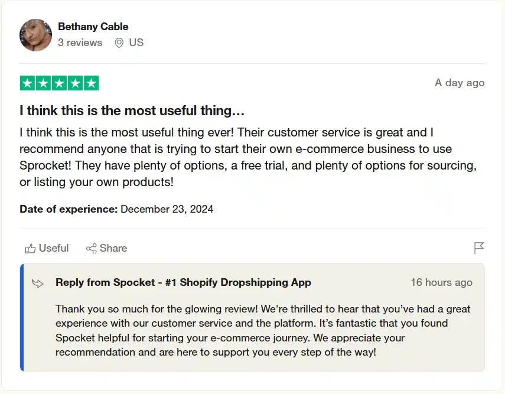Click the thumbs-up Useful icon

[x=31, y=248]
